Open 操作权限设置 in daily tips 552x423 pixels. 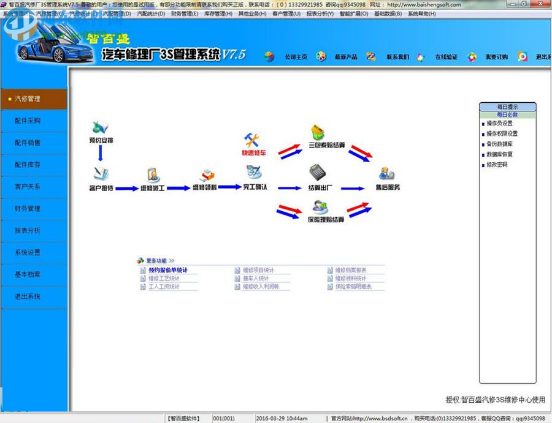point(502,133)
